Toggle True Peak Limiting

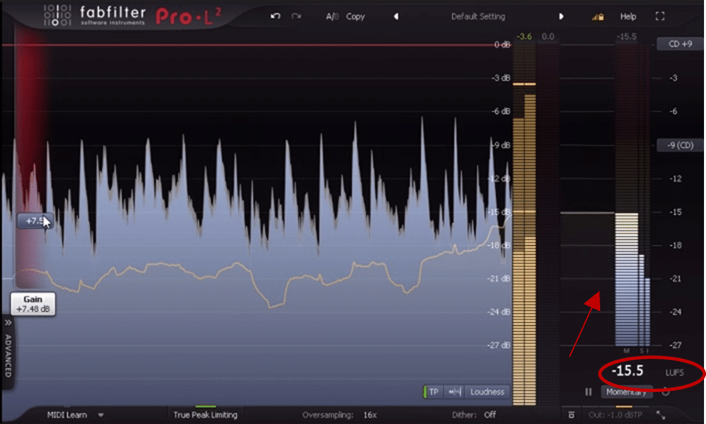click(x=205, y=415)
